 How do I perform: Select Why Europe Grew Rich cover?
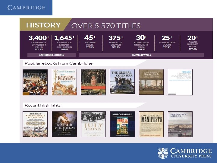151,82
